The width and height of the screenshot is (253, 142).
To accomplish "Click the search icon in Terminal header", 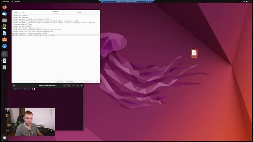I will point(65,86).
